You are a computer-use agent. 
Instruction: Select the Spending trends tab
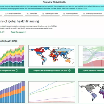click(x=70, y=14)
